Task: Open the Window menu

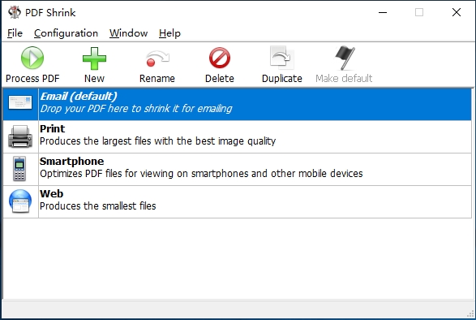Action: coord(128,33)
